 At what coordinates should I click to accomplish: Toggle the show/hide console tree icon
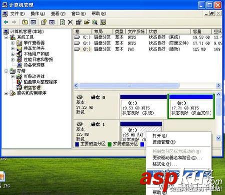click(33, 22)
